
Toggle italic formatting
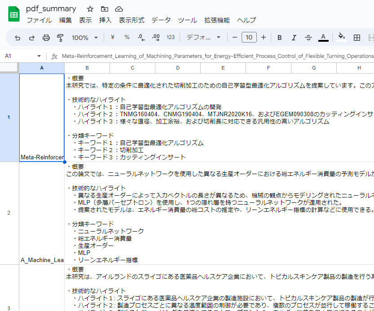[294, 37]
